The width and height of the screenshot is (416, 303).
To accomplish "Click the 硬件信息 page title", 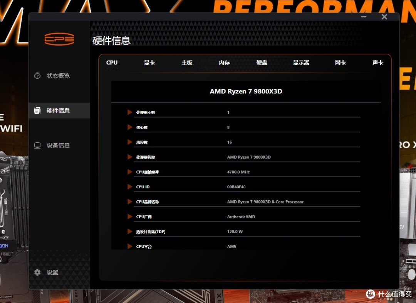I will [x=111, y=41].
